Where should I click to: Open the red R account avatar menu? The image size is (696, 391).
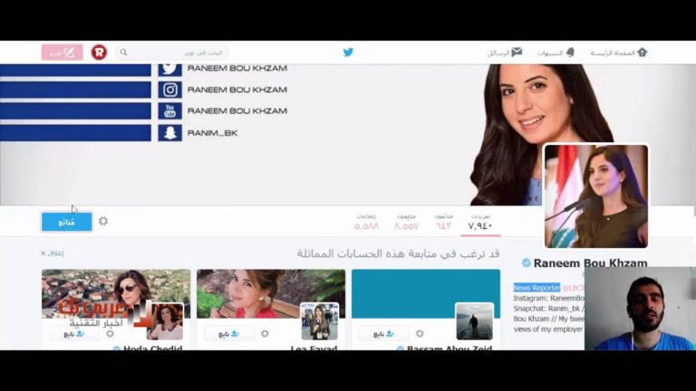coord(99,52)
